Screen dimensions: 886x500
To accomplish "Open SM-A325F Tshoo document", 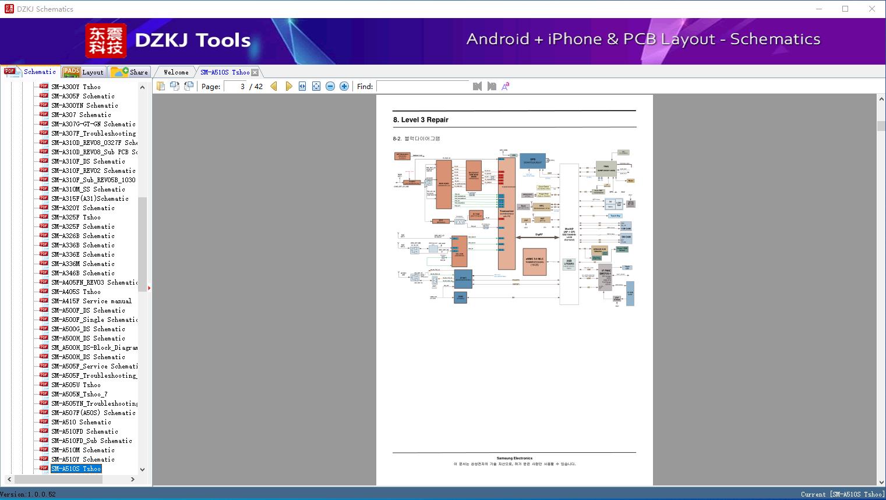I will click(76, 217).
